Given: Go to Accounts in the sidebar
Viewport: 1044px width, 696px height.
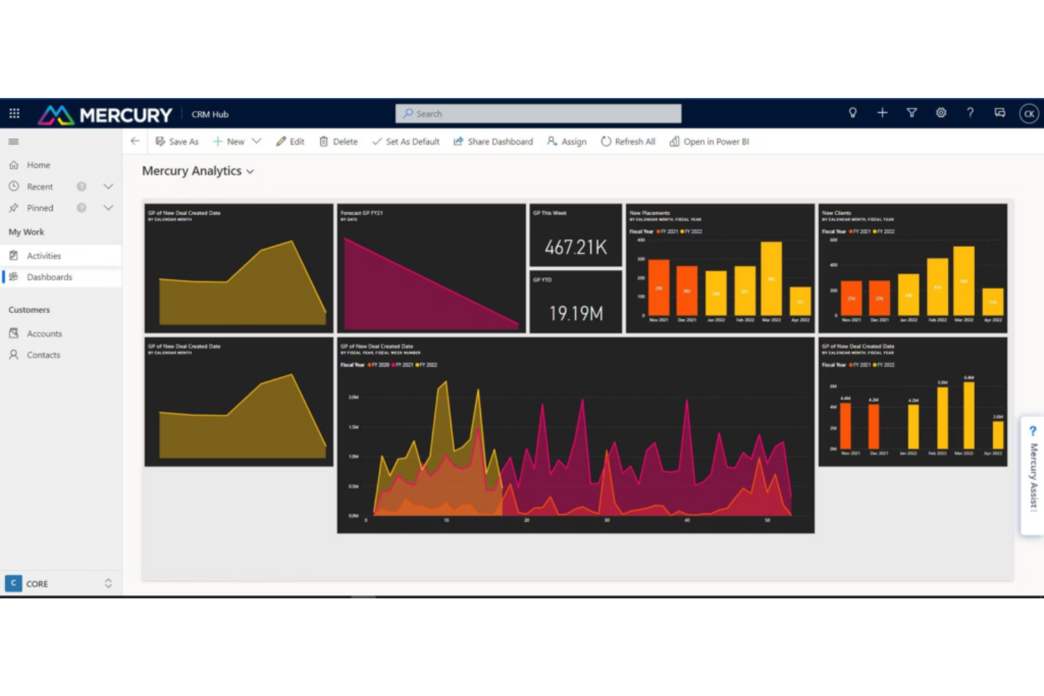Looking at the screenshot, I should [x=44, y=334].
